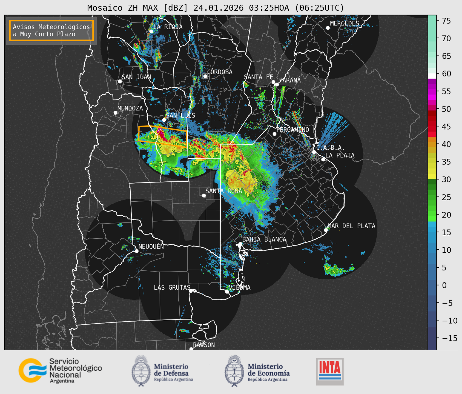The height and width of the screenshot is (394, 462).
Task: Click the Las Grutas city marker dot
Action: [x=191, y=291]
